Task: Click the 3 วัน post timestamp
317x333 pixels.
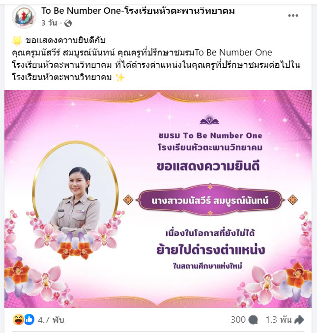Action: pos(49,23)
